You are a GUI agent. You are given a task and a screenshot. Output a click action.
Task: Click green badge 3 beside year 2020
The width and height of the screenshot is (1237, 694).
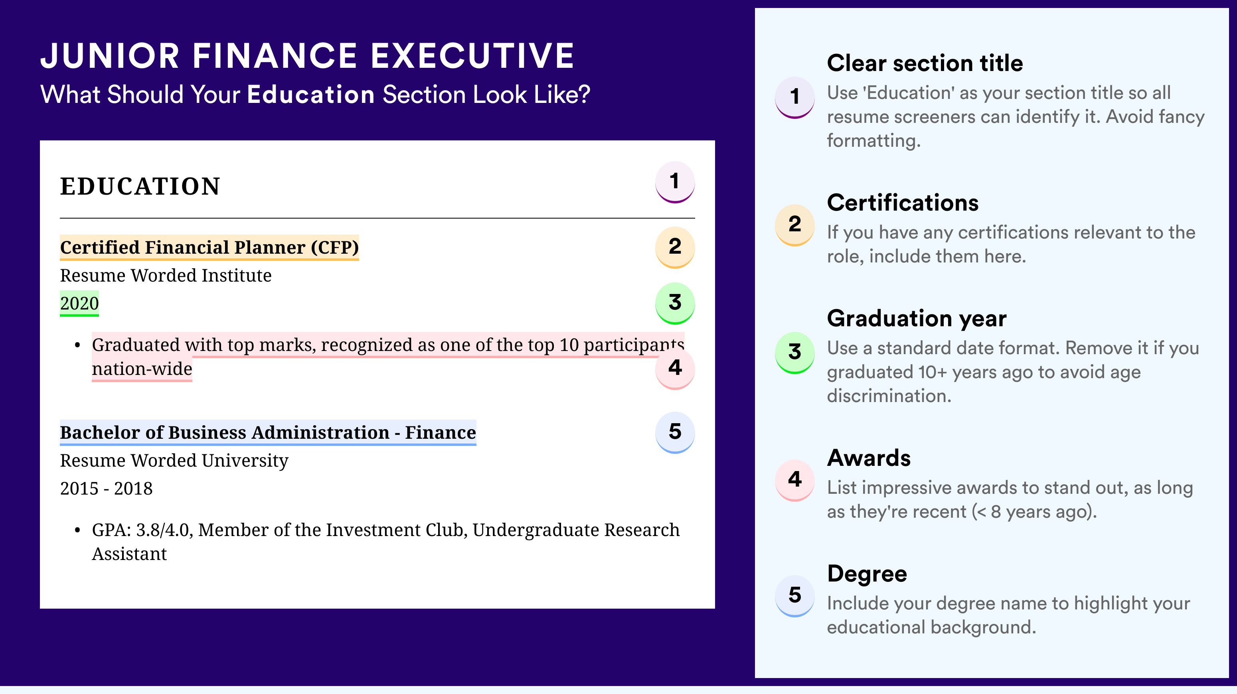coord(675,303)
